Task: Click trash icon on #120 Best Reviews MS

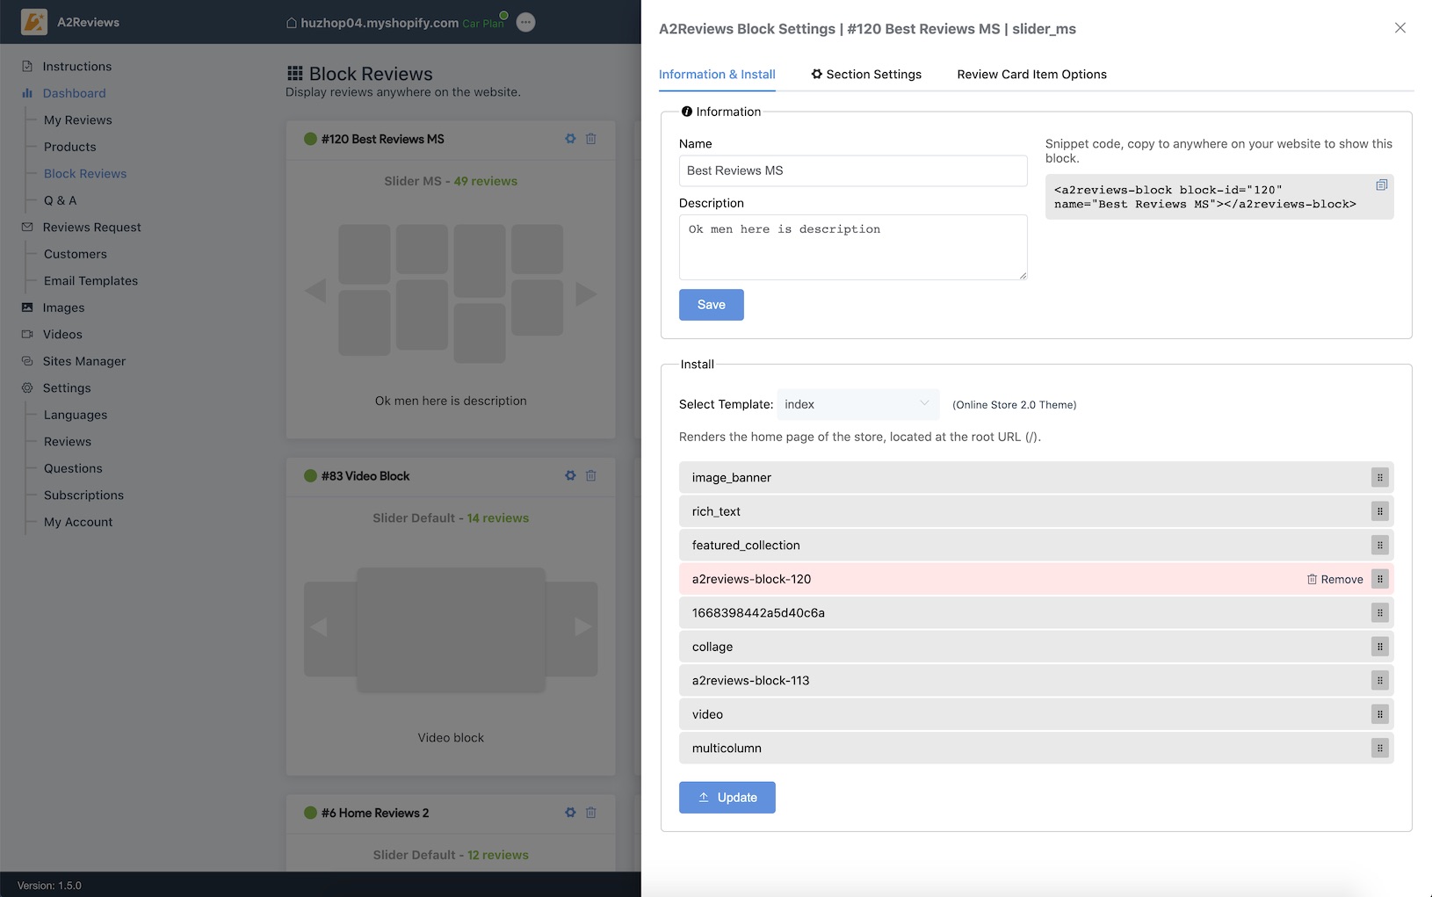Action: pyautogui.click(x=591, y=139)
